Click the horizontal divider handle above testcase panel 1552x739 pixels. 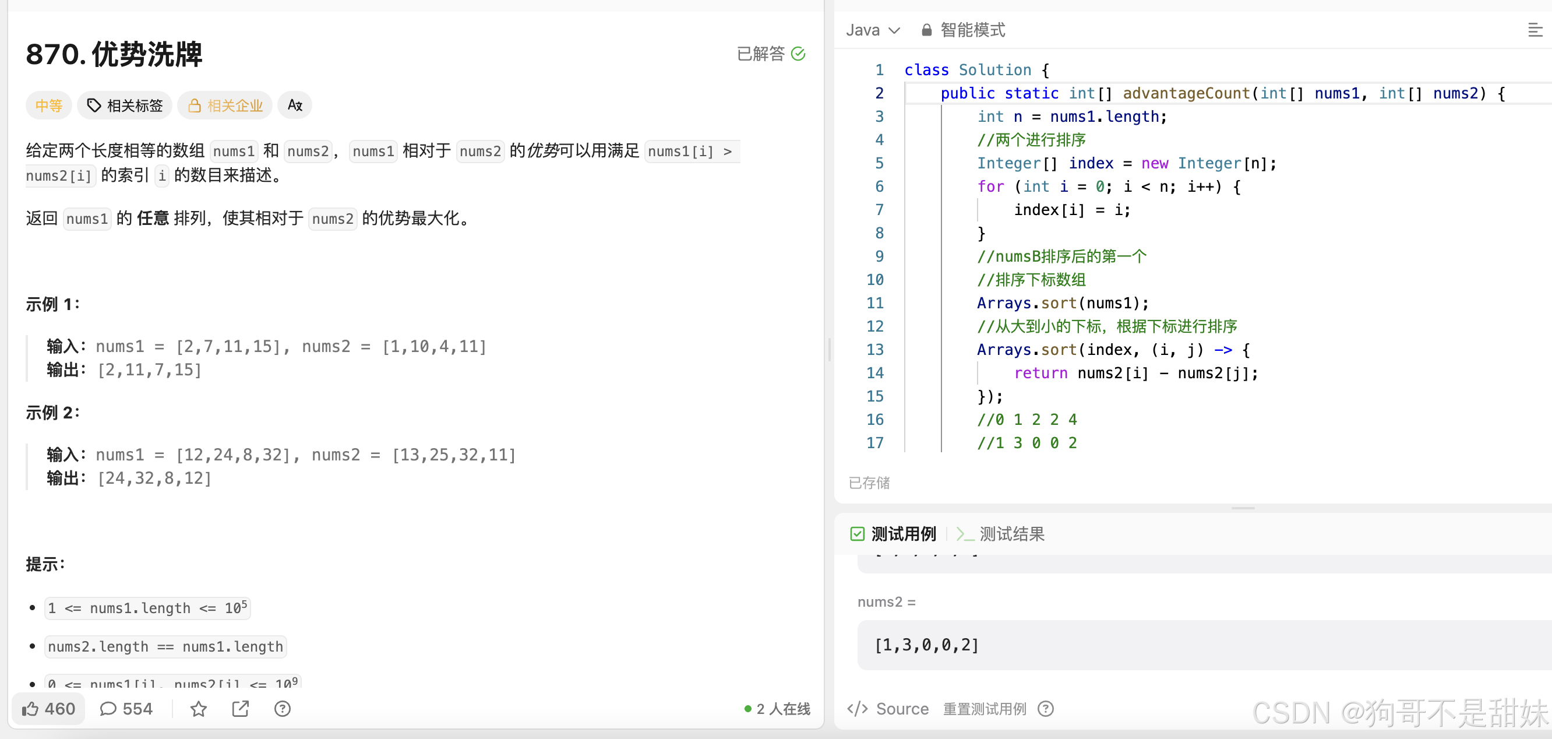pos(1243,508)
